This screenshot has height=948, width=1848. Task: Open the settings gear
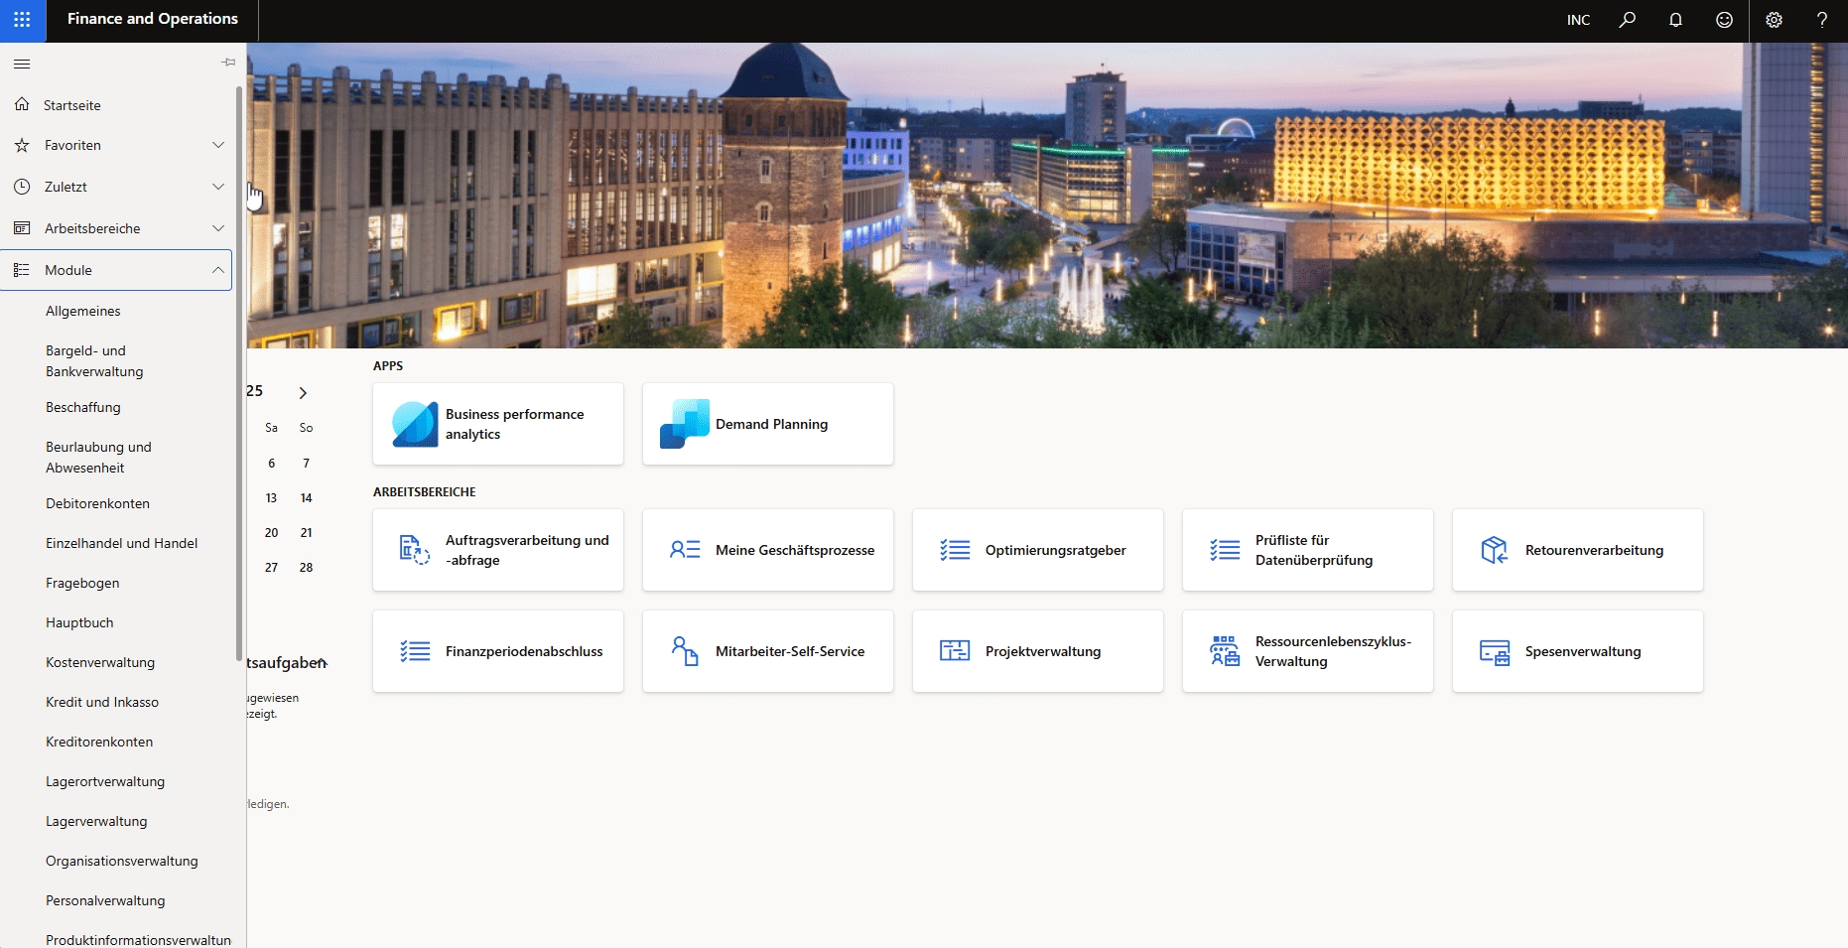click(x=1774, y=20)
